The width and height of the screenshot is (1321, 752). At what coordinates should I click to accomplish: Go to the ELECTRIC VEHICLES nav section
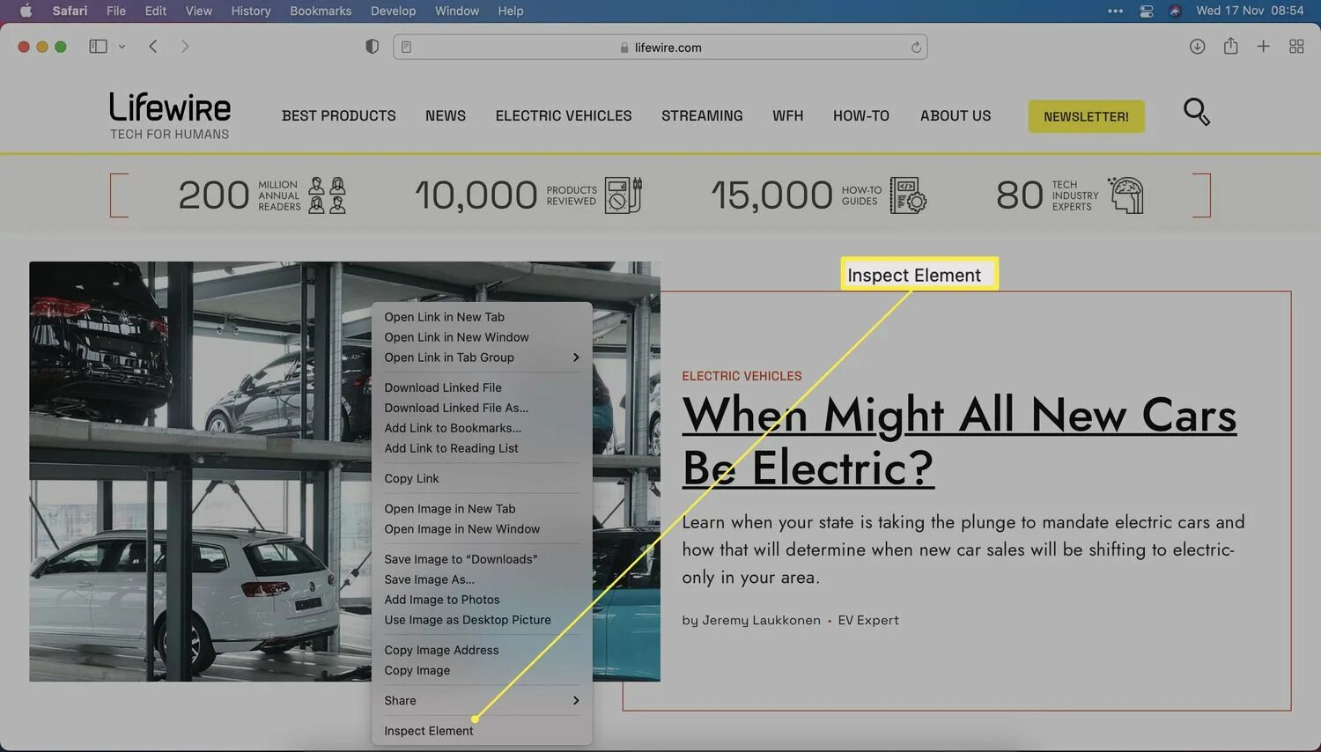point(564,115)
